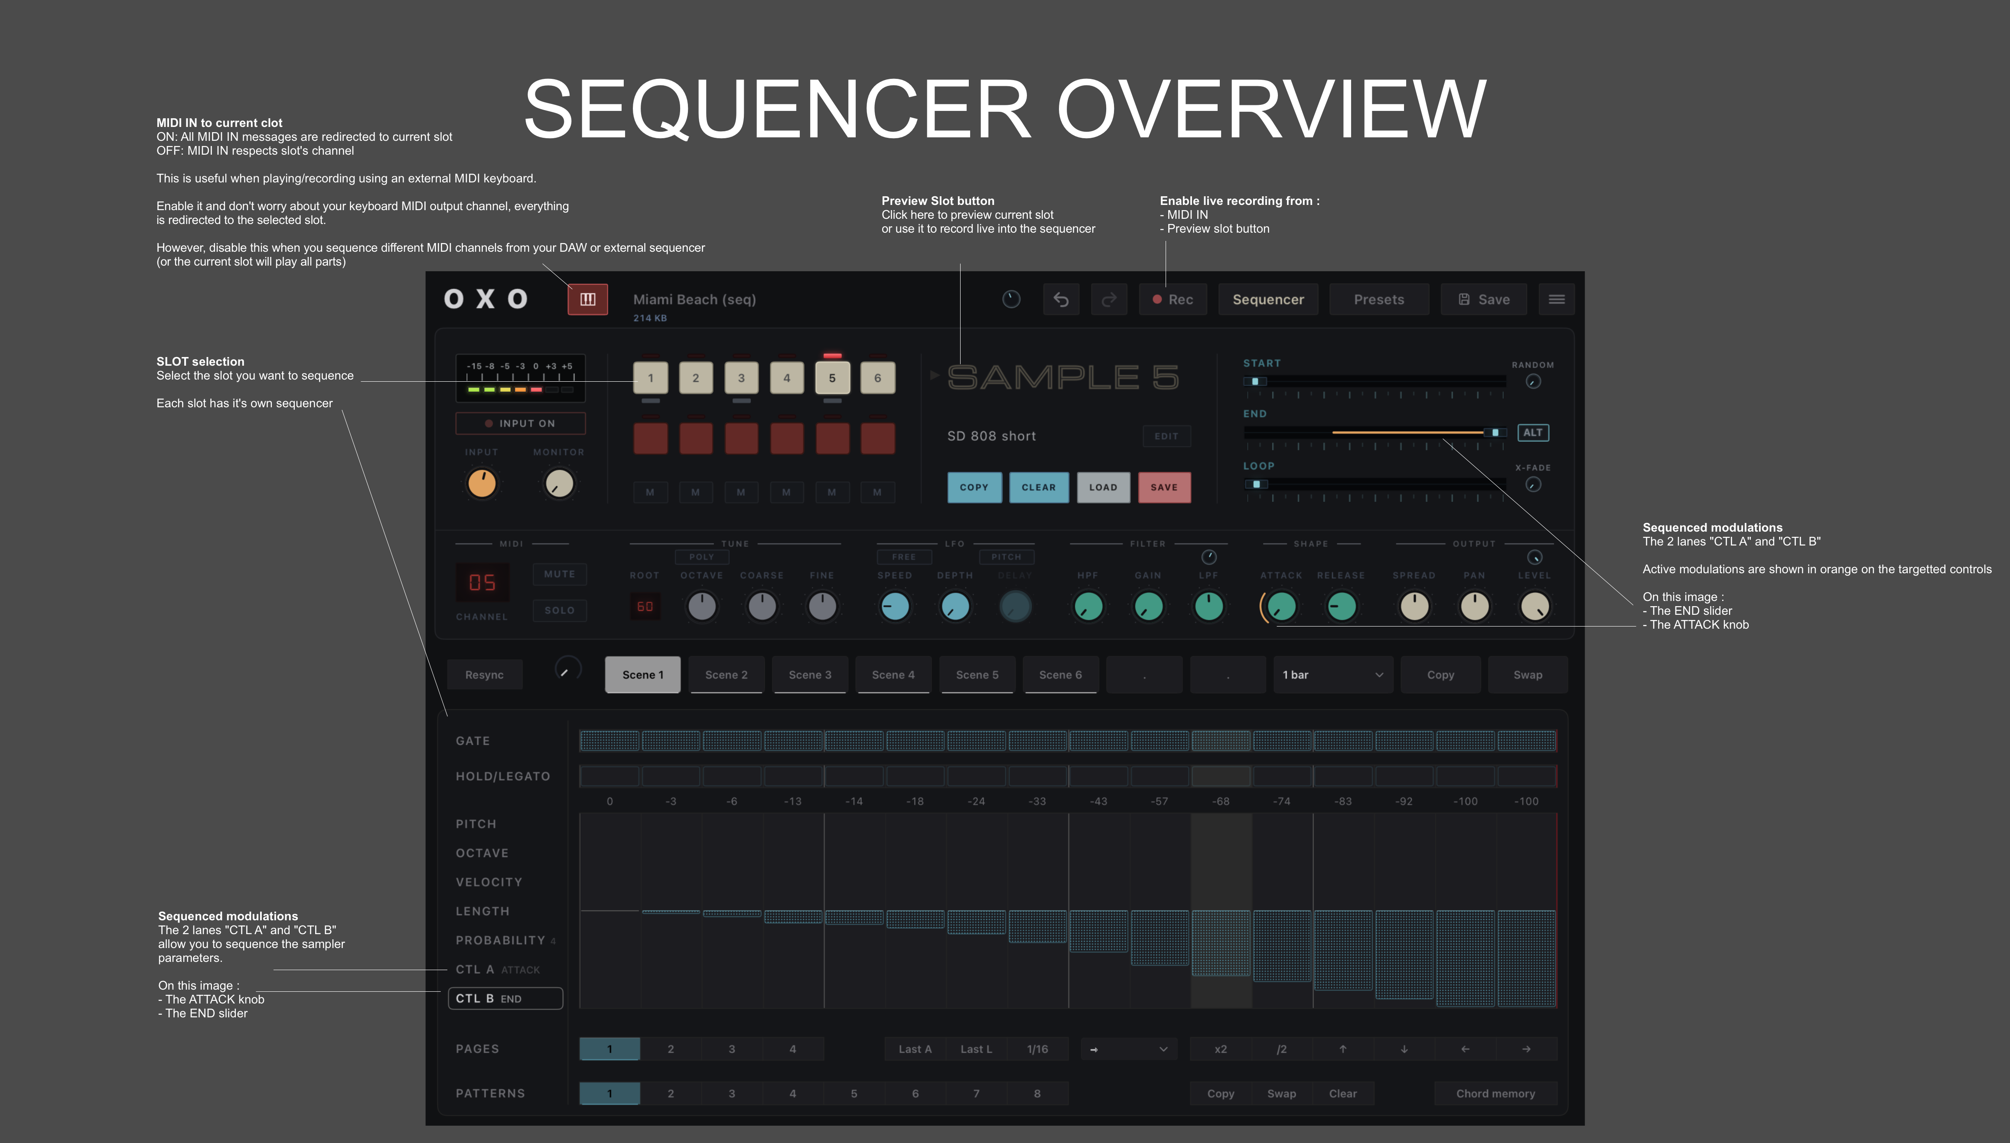Enable live recording with the Rec button
Screen dimensions: 2010x1143
(1172, 299)
